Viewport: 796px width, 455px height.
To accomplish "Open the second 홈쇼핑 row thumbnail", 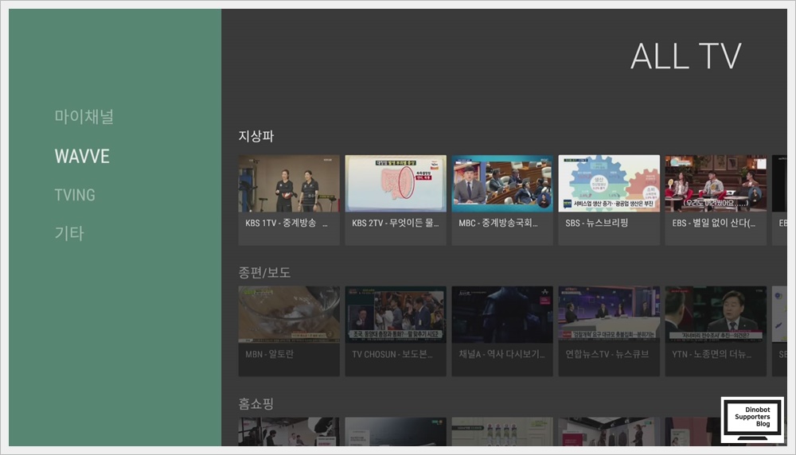I will [396, 432].
